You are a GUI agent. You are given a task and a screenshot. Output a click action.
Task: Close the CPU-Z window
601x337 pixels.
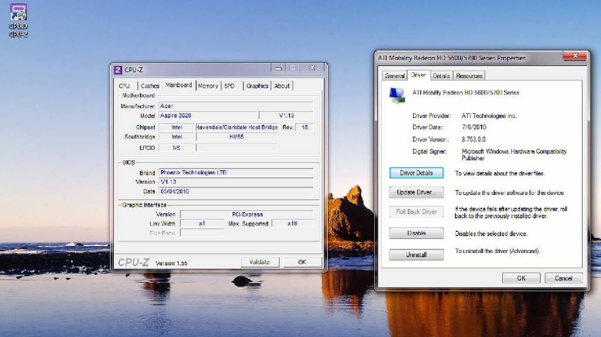(x=313, y=68)
